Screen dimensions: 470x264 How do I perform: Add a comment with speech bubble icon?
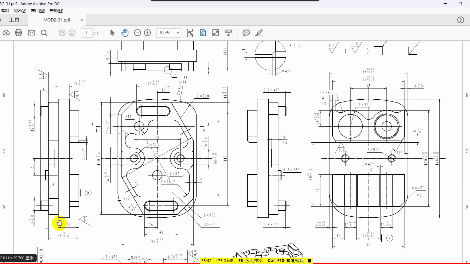click(x=246, y=33)
